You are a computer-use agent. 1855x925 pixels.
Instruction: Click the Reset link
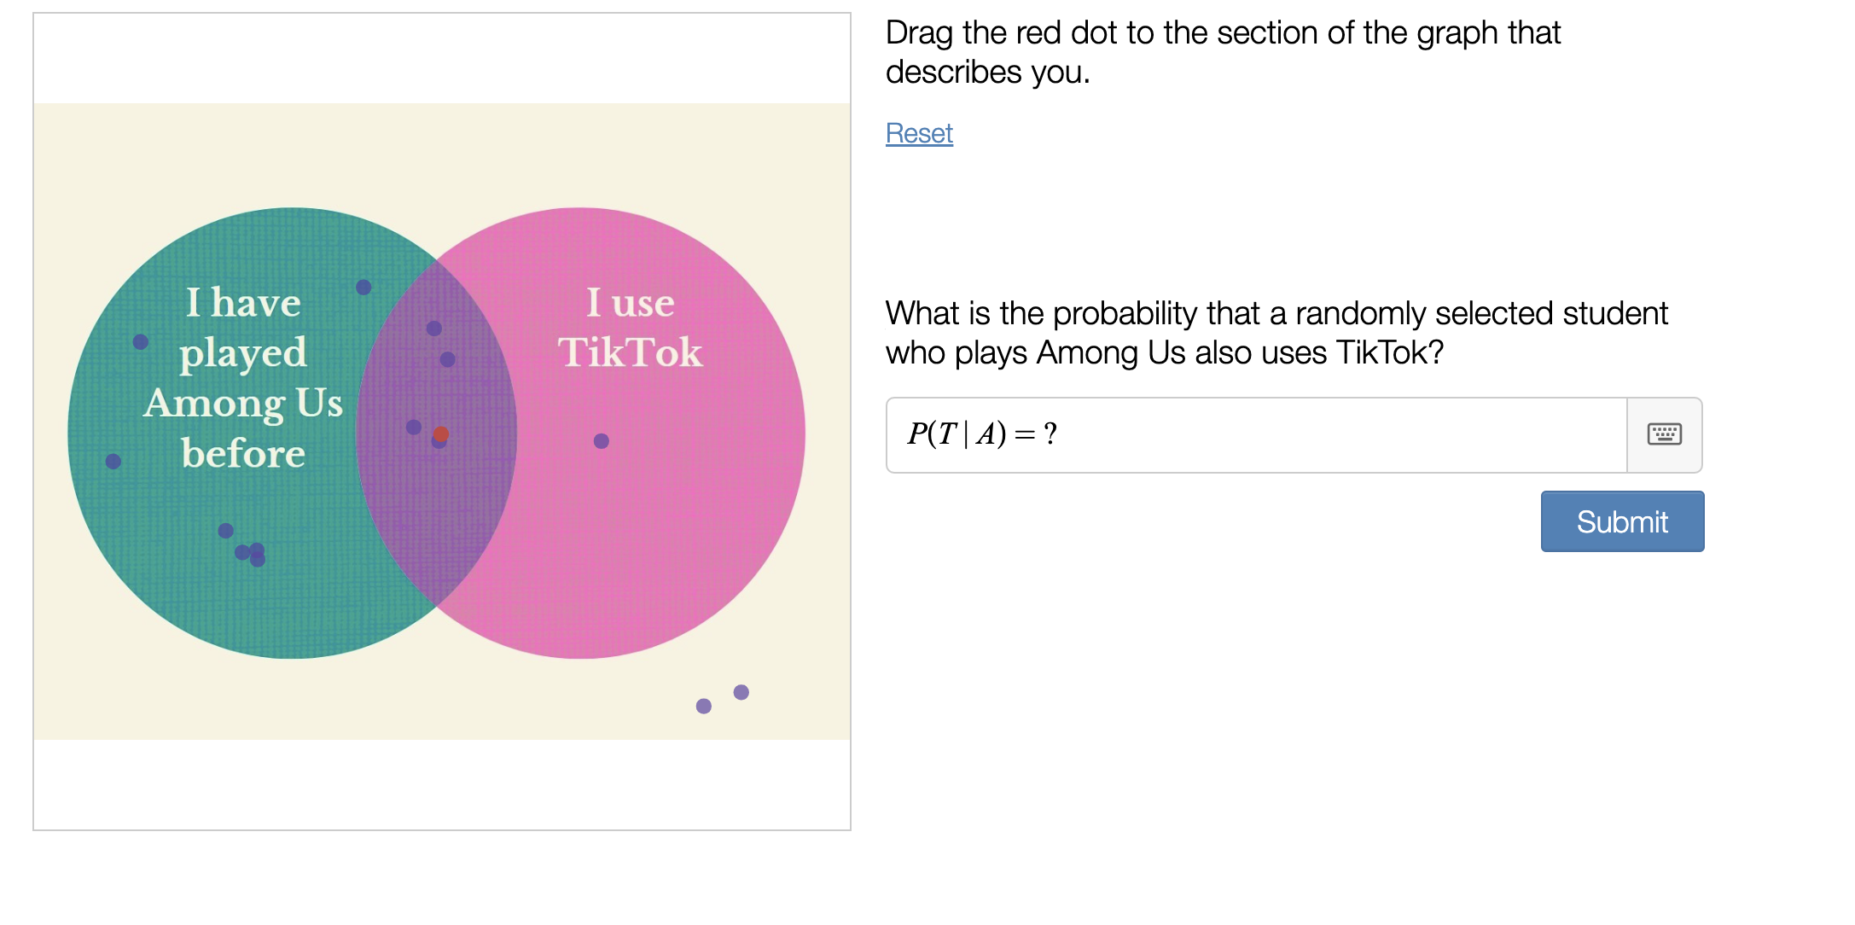pyautogui.click(x=918, y=133)
